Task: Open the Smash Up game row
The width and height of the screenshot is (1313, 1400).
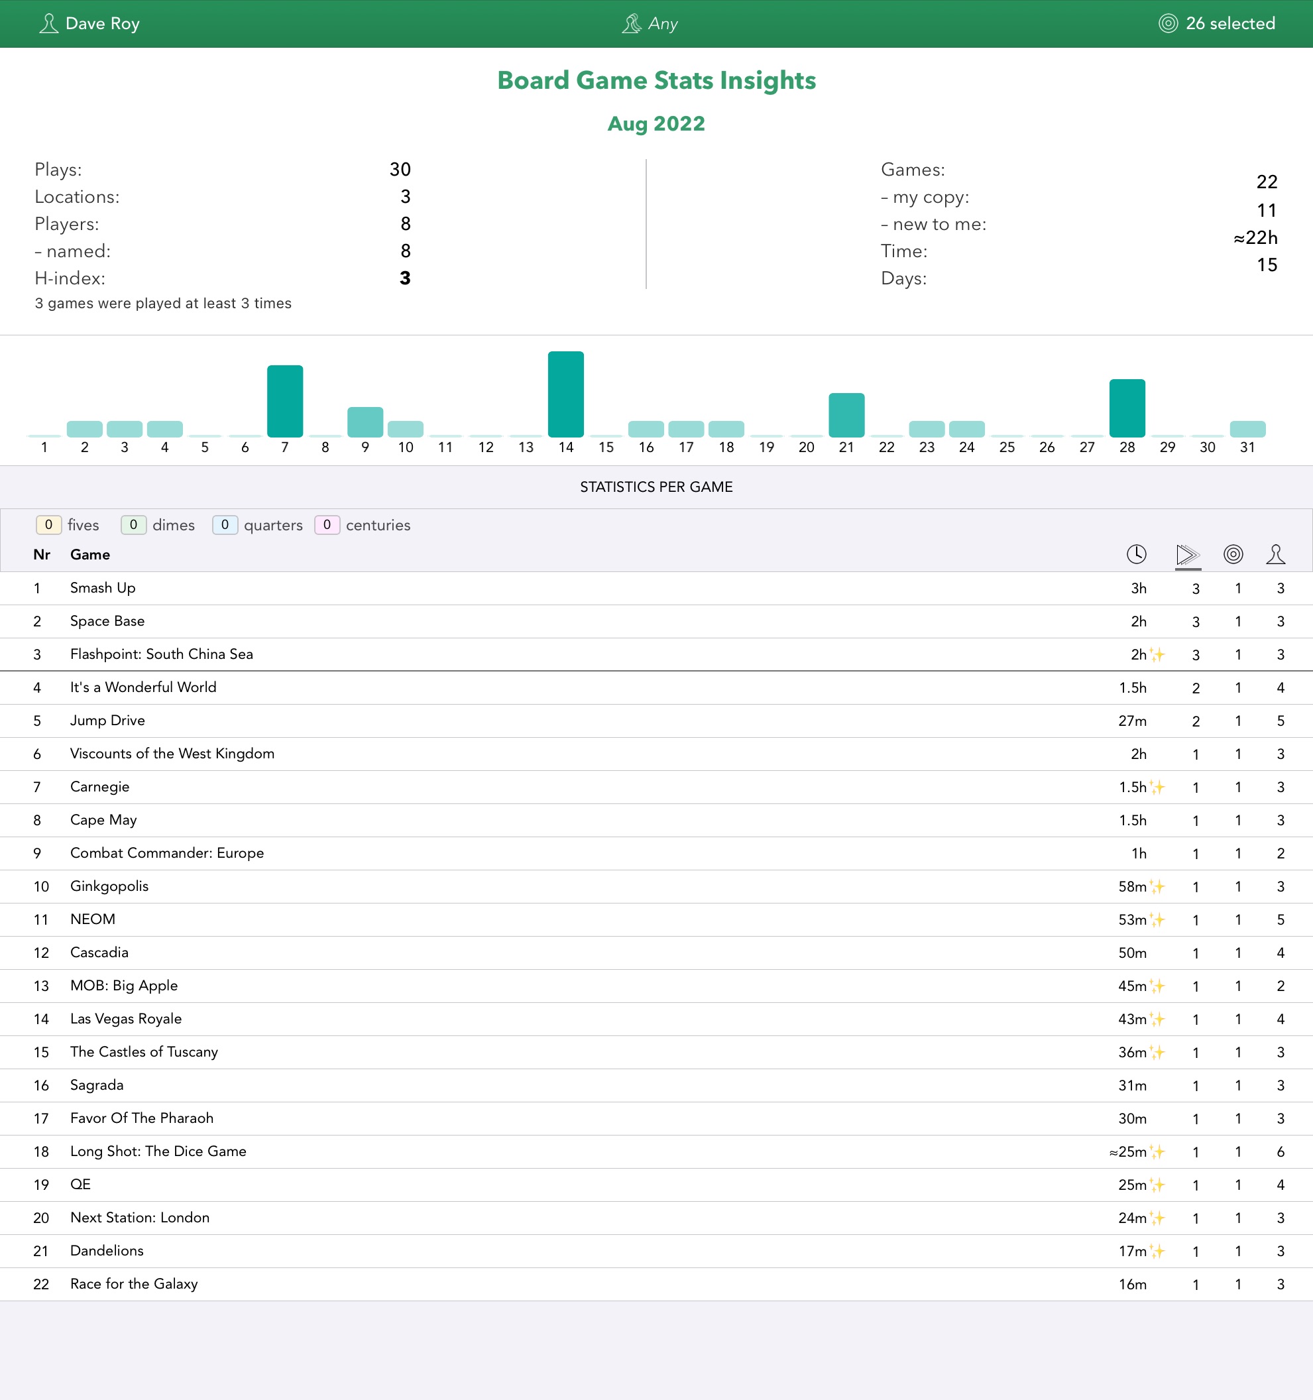Action: (102, 588)
